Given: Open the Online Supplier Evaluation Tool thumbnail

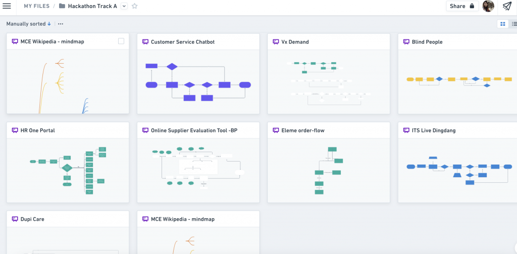Looking at the screenshot, I should point(198,170).
